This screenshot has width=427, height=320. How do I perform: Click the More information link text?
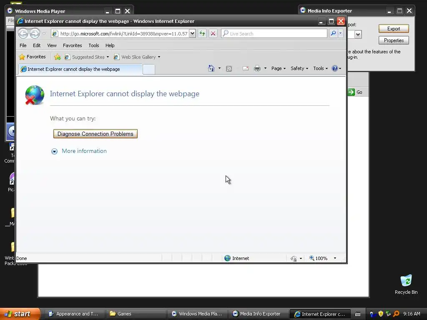tap(84, 151)
